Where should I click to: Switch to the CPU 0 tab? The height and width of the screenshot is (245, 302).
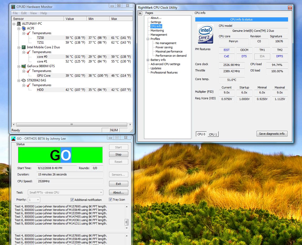(201, 134)
